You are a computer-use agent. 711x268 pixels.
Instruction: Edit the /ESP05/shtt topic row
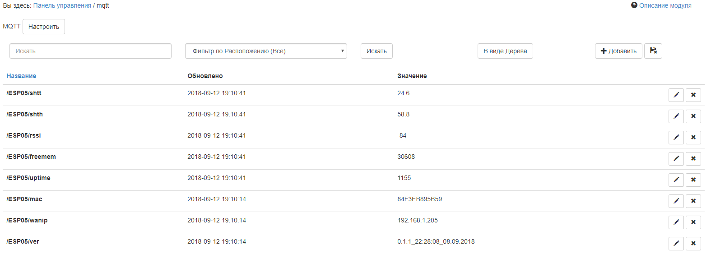(x=676, y=95)
